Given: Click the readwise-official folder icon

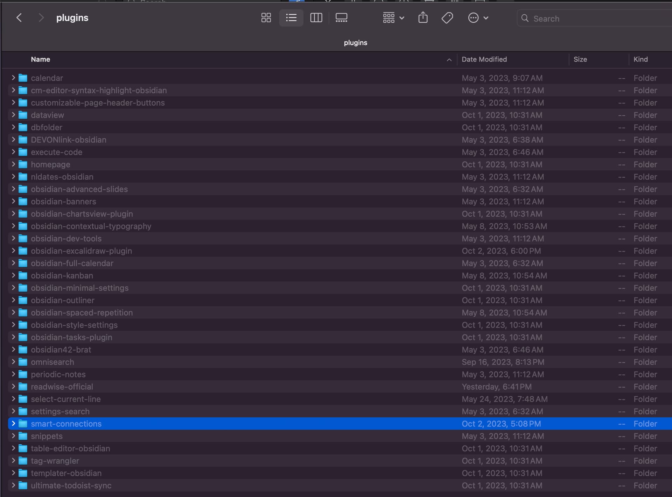Looking at the screenshot, I should (23, 387).
